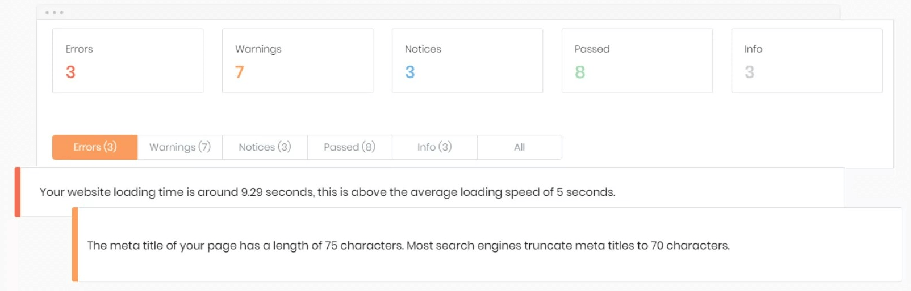The image size is (911, 291).
Task: Select the Notices summary card
Action: pos(467,61)
